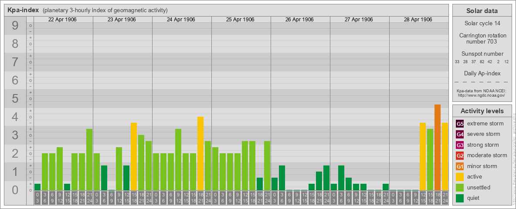Click the 15-18 green bar on 28 Apr

[430, 160]
